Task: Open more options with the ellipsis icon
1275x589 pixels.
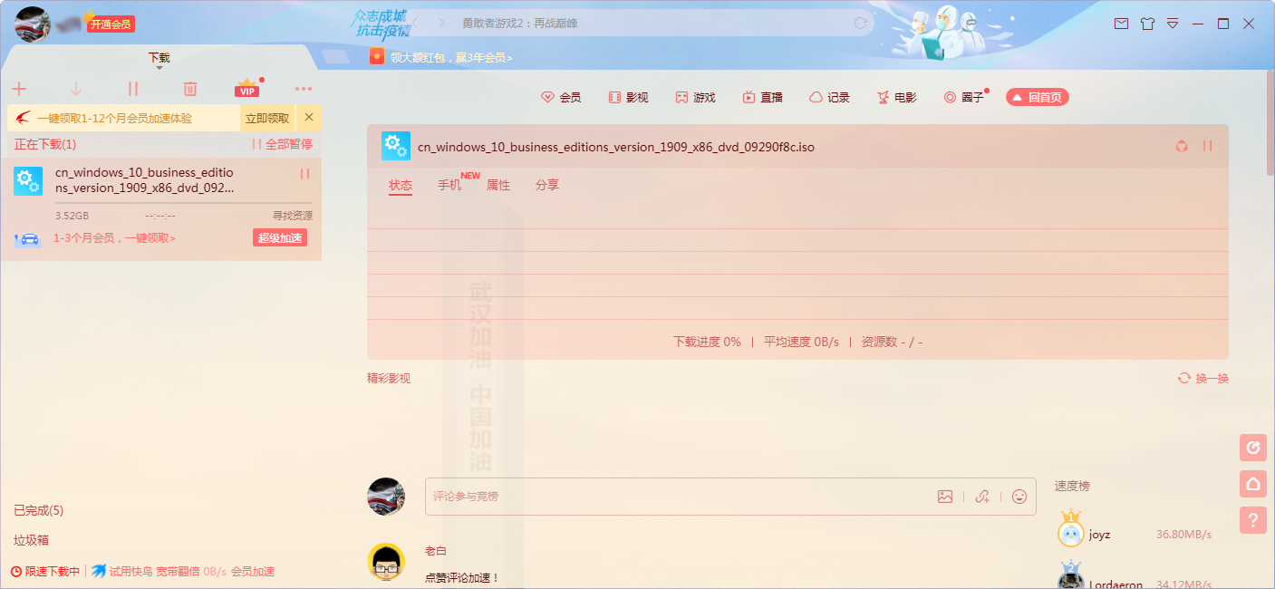Action: pyautogui.click(x=303, y=88)
